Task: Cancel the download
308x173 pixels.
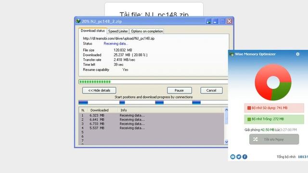Action: pos(211,90)
